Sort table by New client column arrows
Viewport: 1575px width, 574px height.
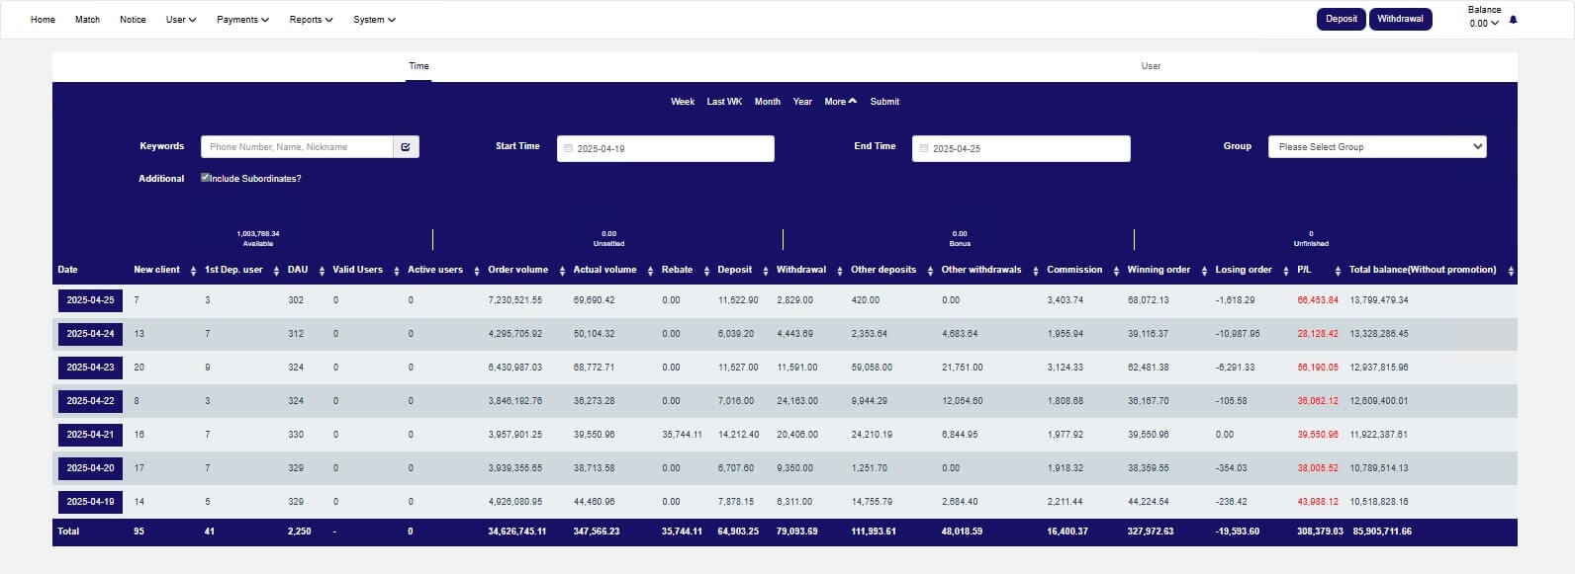point(193,271)
